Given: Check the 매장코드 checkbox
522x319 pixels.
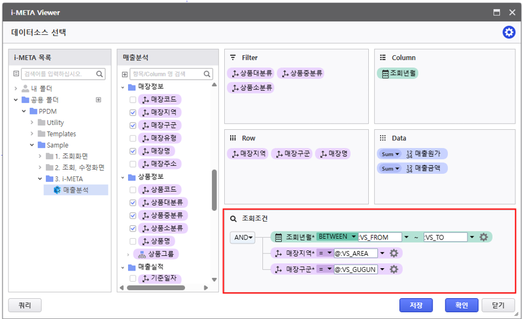Looking at the screenshot, I should 133,100.
